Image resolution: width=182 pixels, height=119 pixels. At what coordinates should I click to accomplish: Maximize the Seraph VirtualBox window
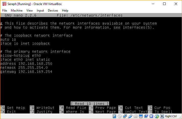coord(164,4)
